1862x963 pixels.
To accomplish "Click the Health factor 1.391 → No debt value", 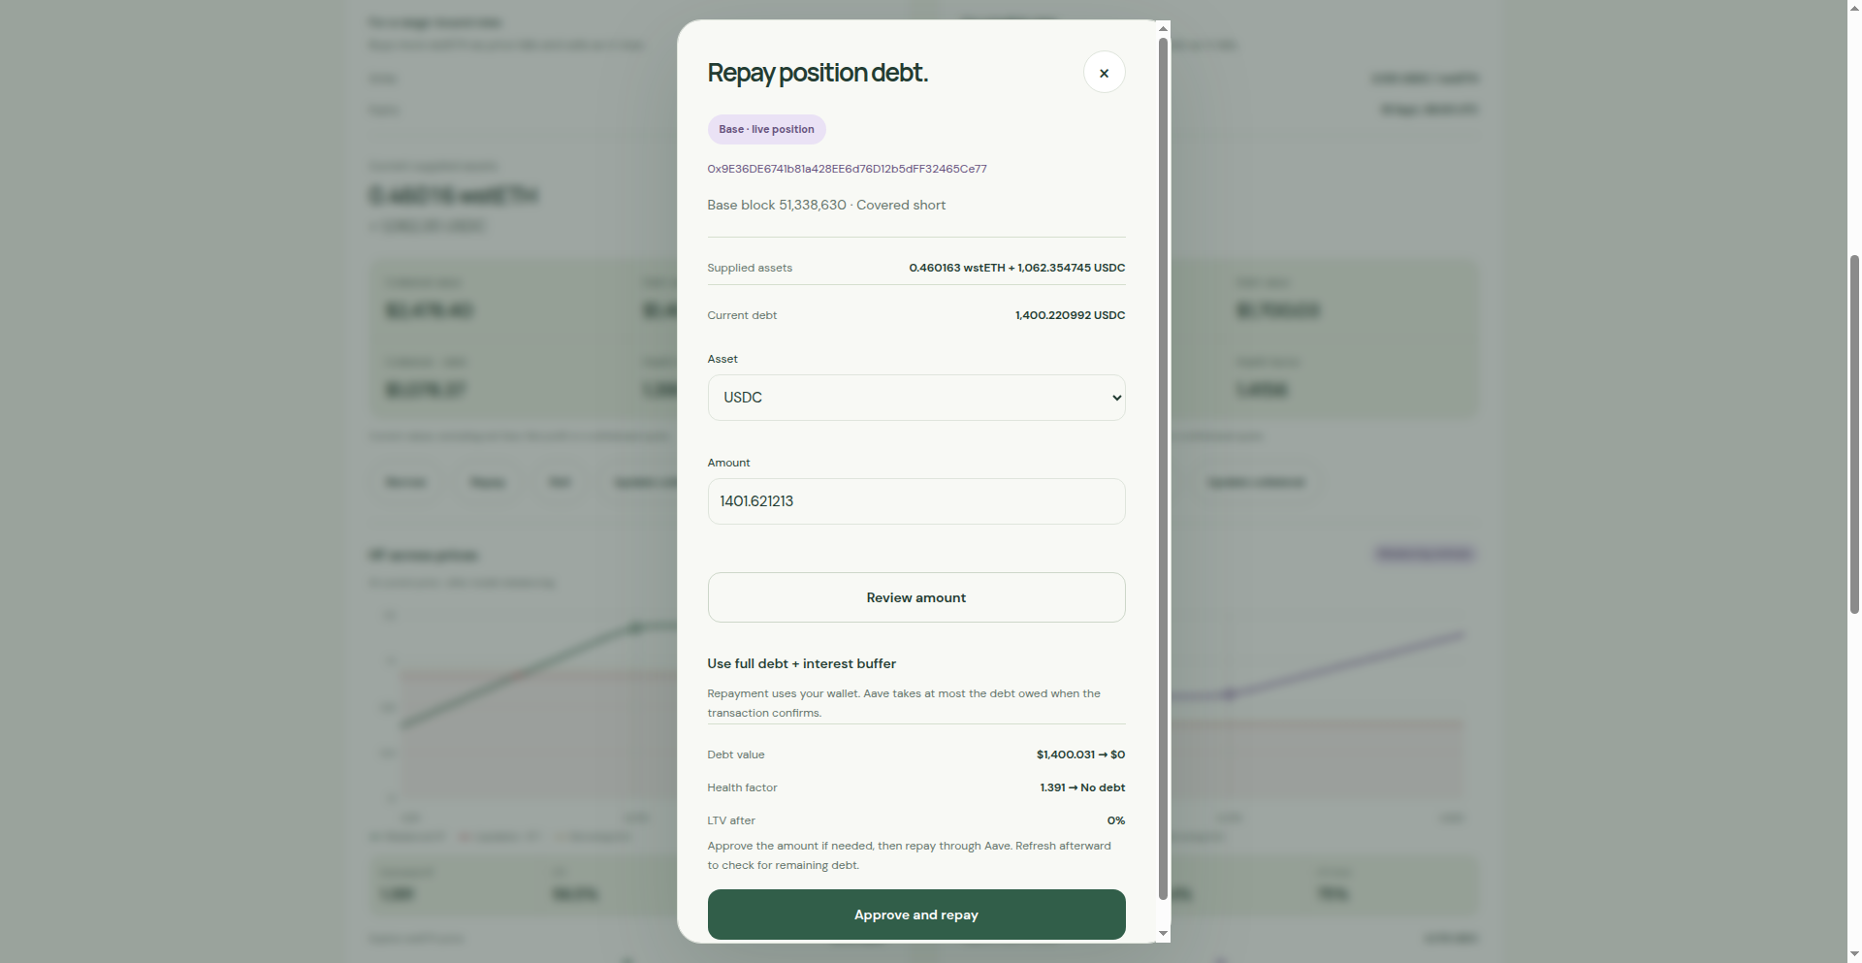I will click(1082, 787).
